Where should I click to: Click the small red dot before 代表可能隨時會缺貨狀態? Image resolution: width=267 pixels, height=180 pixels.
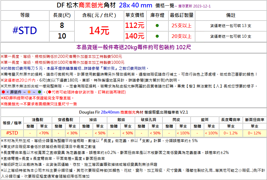point(49,92)
